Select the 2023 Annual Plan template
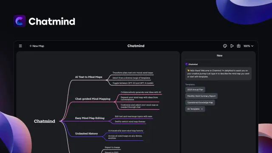The height and width of the screenshot is (153, 272). [x=195, y=90]
